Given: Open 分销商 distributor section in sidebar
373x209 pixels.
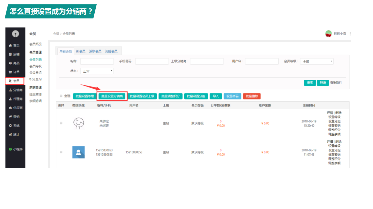Looking at the screenshot, I should [x=15, y=90].
